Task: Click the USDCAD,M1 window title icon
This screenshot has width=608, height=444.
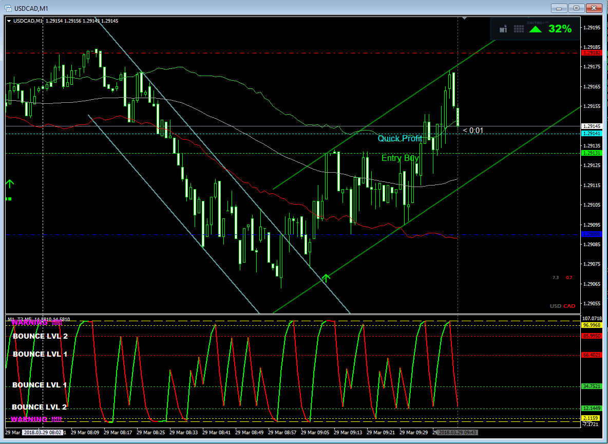Action: (x=8, y=8)
